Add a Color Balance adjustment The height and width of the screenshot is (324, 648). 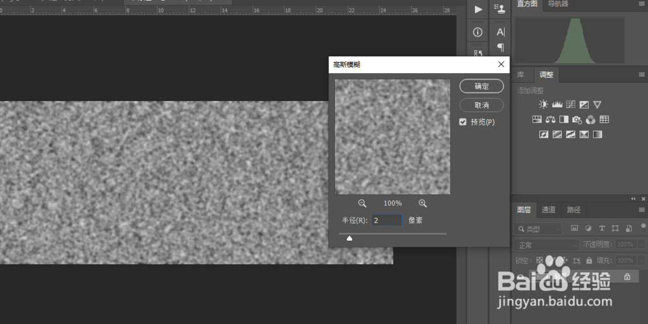[550, 119]
